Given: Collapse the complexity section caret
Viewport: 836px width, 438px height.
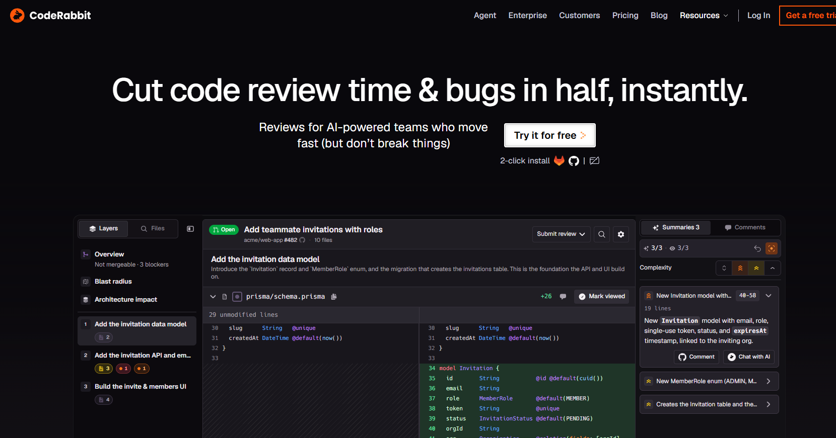Looking at the screenshot, I should coord(773,268).
